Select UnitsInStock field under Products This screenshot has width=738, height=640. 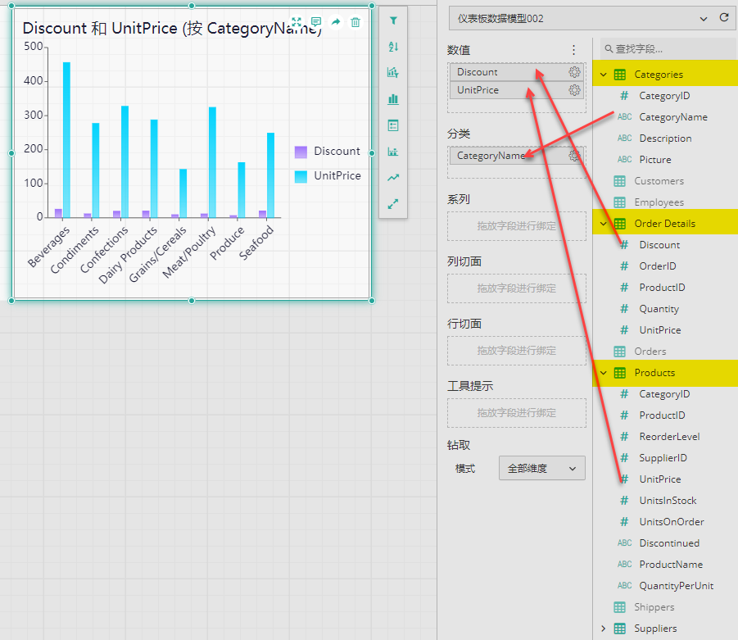pos(668,501)
